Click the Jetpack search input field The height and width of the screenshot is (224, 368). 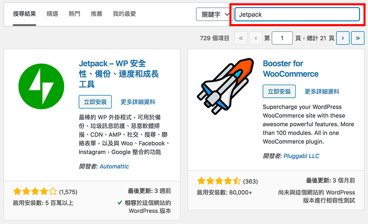tap(297, 14)
